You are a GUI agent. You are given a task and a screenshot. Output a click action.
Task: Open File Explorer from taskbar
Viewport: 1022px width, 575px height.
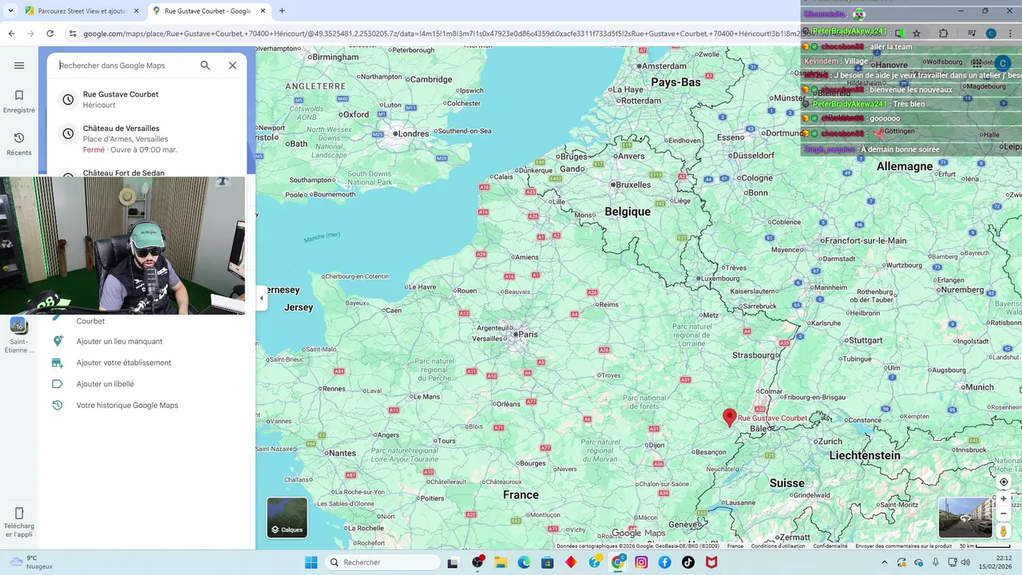coord(501,562)
